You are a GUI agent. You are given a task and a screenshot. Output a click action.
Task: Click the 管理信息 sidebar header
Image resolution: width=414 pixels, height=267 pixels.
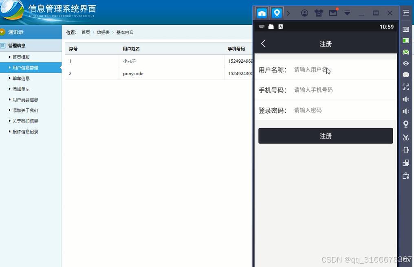tap(31, 45)
